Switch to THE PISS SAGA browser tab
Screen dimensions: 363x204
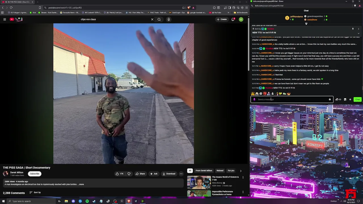click(x=18, y=2)
